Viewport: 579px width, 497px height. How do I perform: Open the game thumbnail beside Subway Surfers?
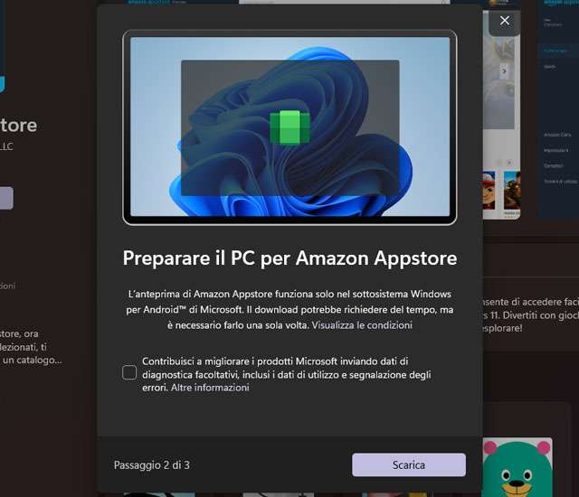pos(512,191)
